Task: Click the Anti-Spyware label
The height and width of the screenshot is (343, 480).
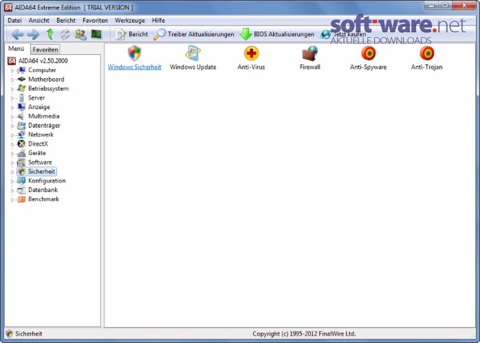Action: (369, 67)
